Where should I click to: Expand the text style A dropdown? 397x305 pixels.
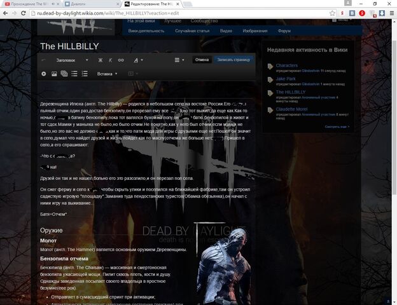point(138,60)
